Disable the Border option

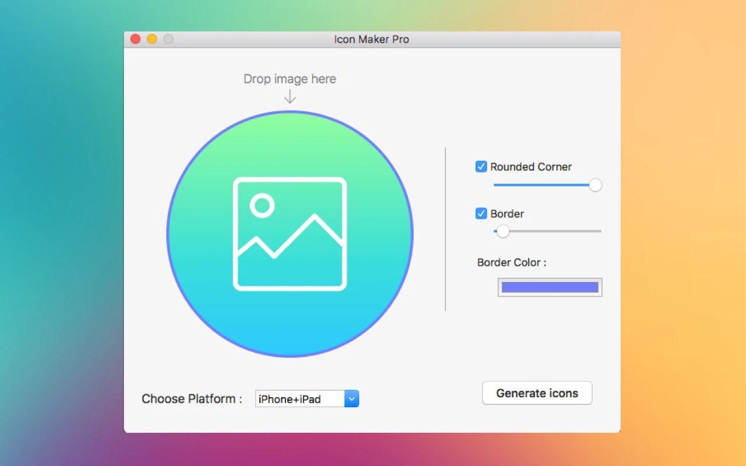pos(481,214)
